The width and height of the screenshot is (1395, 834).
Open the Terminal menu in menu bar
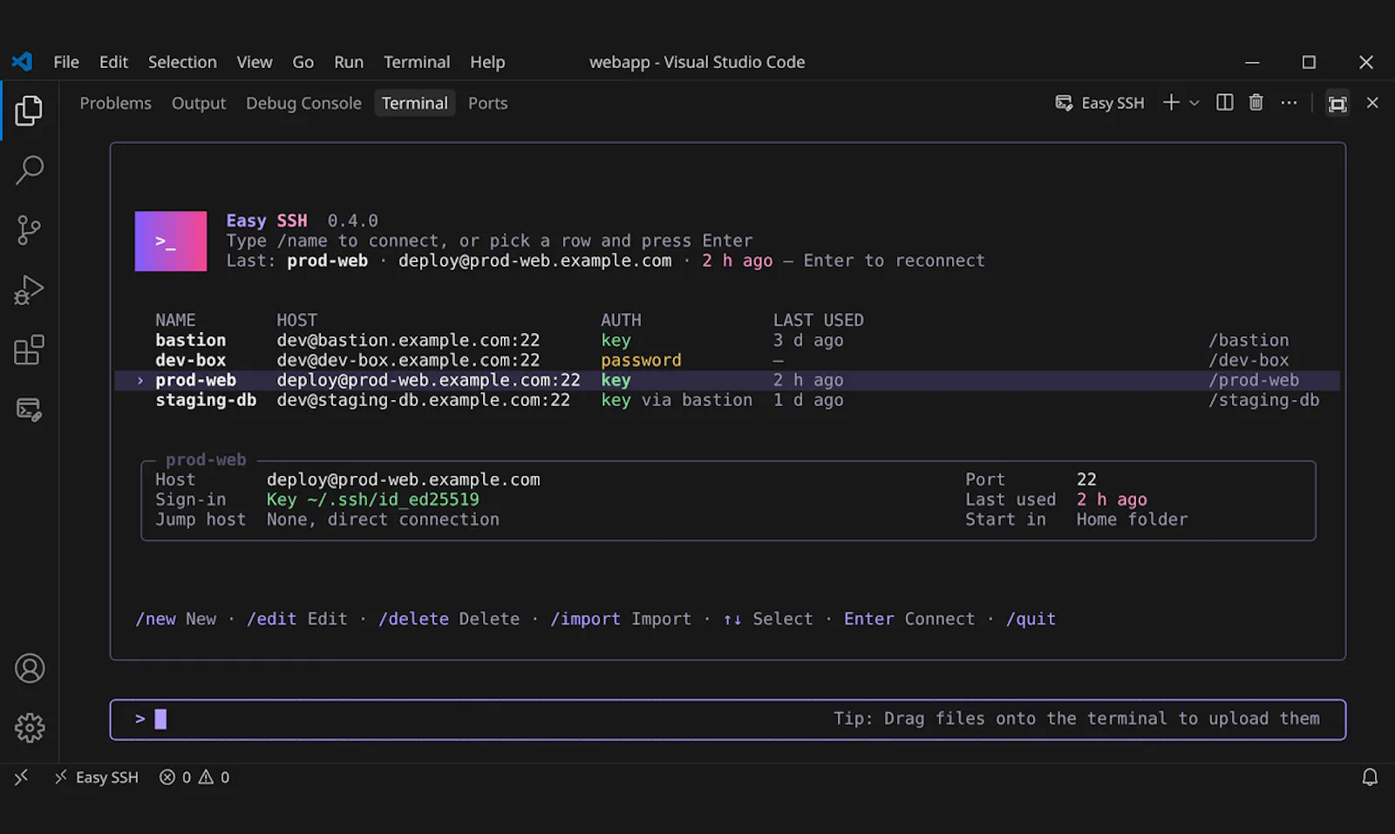[417, 62]
